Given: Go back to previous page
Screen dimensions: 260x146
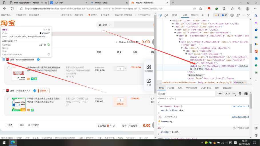Looking at the screenshot, I should coord(5,9).
